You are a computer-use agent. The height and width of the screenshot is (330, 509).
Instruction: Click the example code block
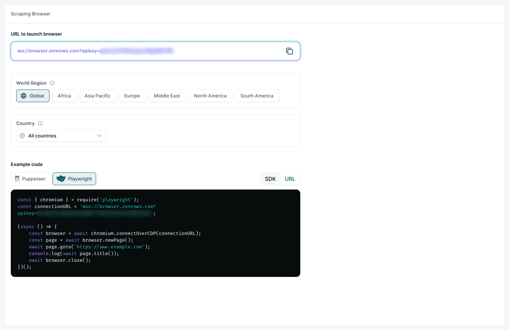156,233
